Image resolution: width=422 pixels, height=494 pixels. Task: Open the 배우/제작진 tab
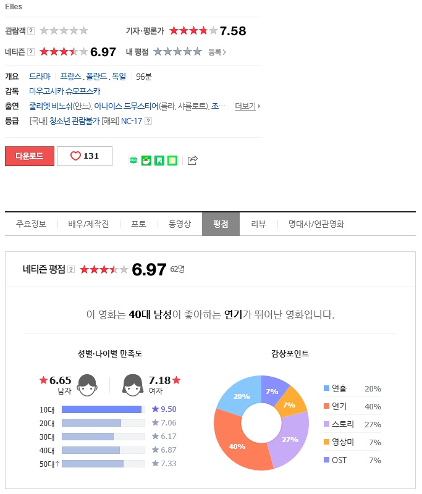click(x=88, y=224)
